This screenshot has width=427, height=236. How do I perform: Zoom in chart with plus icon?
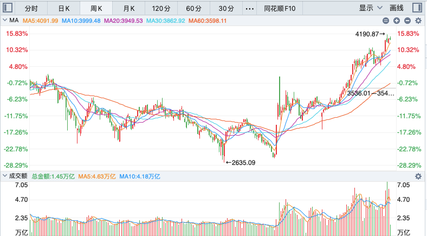pyautogui.click(x=396, y=21)
